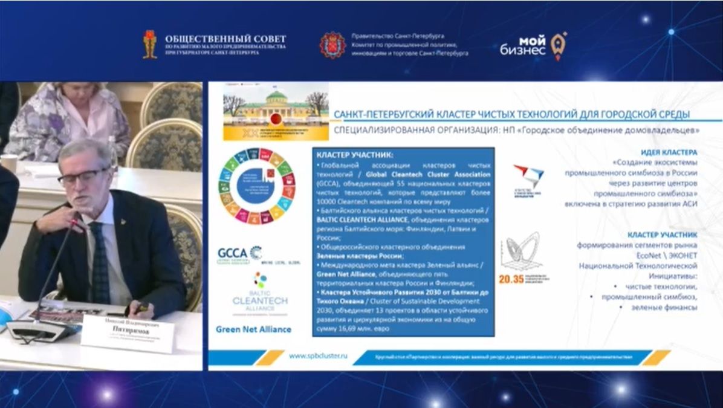Click the ИДЕЯ КЛАСТЕРА heading

point(669,152)
